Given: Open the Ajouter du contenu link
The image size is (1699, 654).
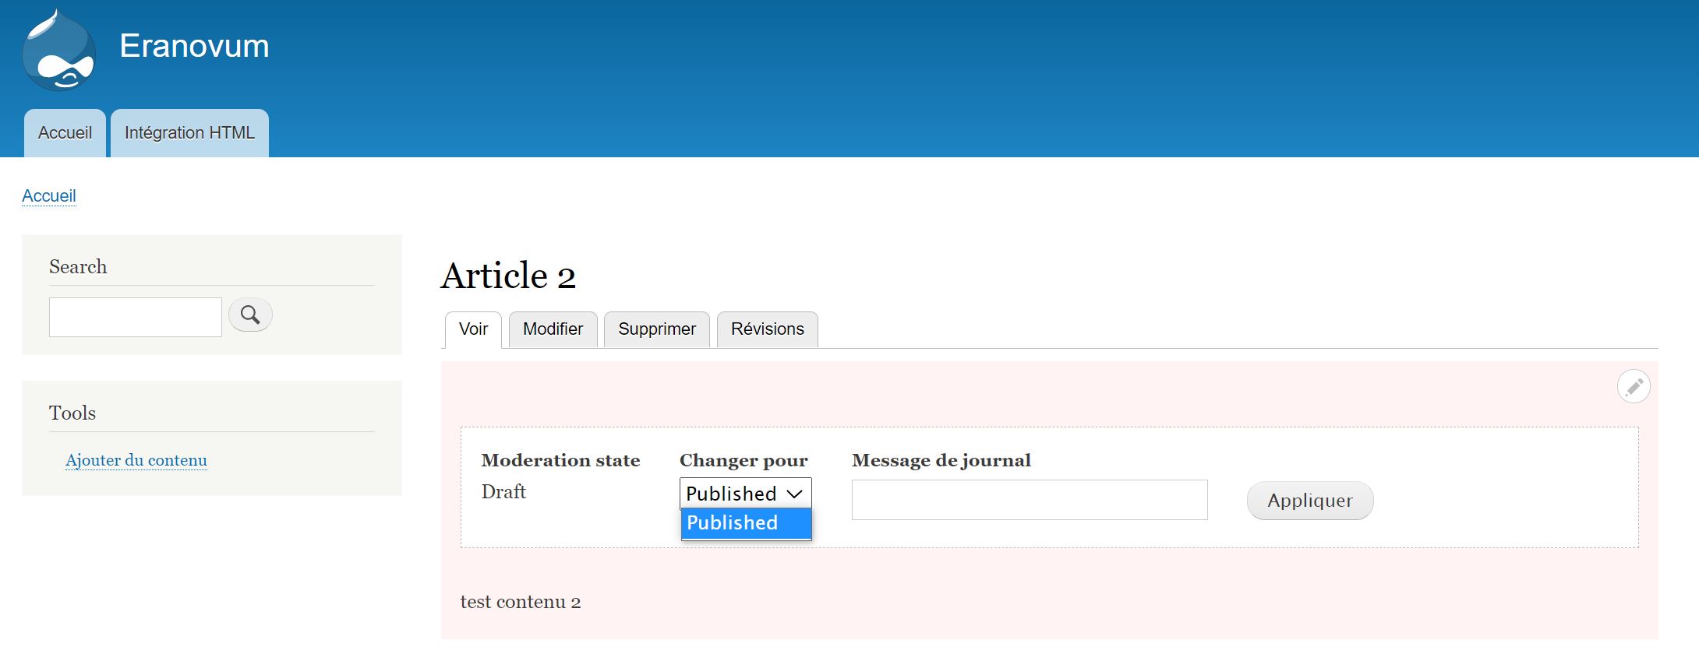Looking at the screenshot, I should (136, 460).
